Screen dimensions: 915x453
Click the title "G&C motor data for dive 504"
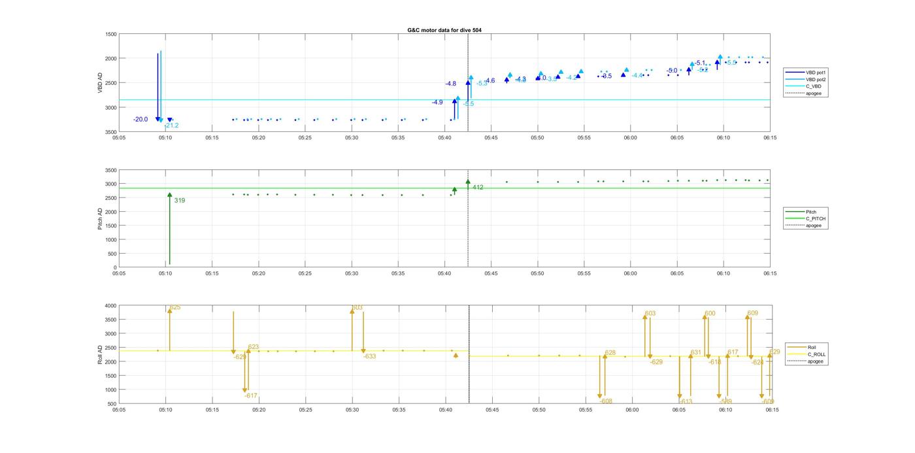click(x=444, y=30)
